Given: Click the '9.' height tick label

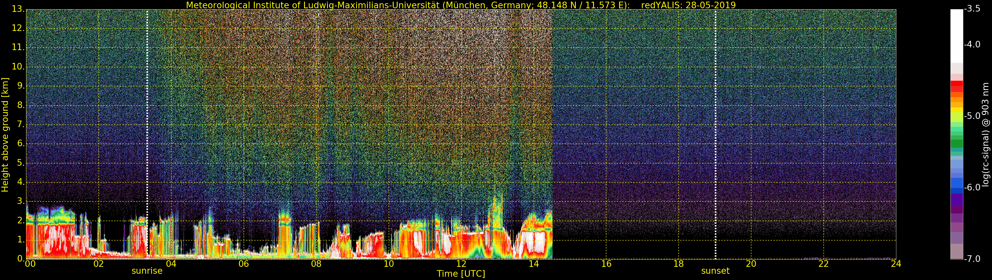Looking at the screenshot, I should coord(20,86).
